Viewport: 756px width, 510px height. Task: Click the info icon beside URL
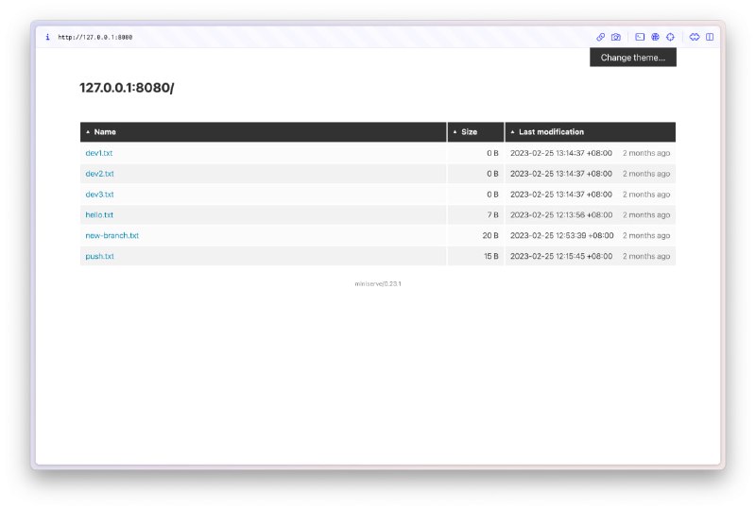pyautogui.click(x=47, y=37)
